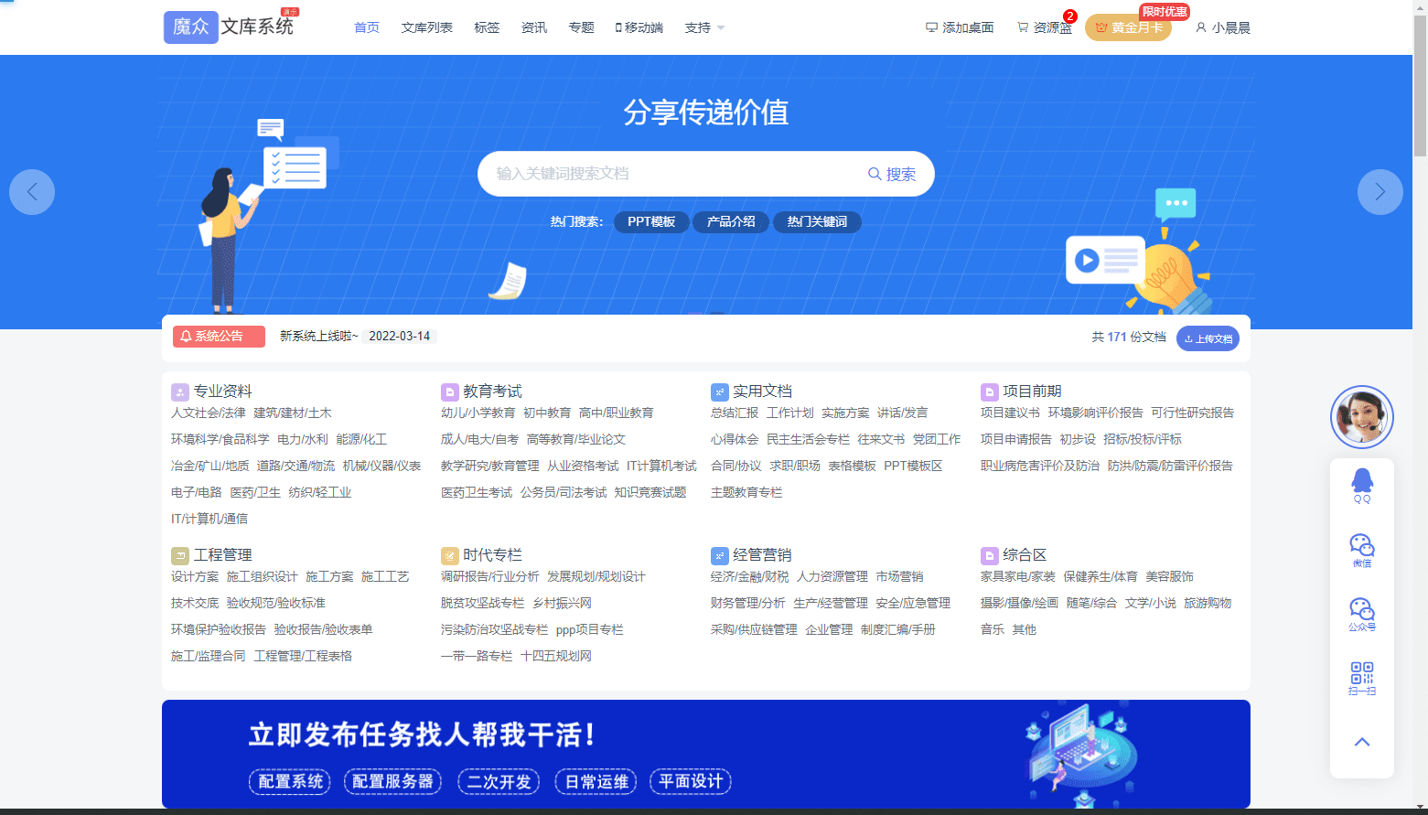Click the 上传文档 upload button
Image resolution: width=1428 pixels, height=815 pixels.
(1208, 338)
